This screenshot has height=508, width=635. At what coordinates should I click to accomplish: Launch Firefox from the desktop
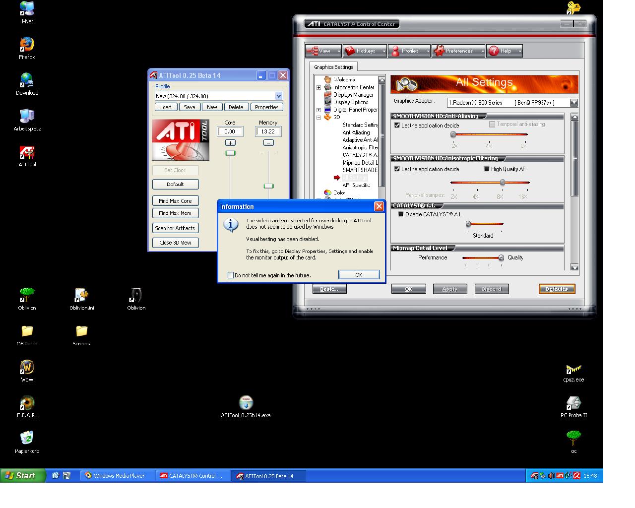27,48
